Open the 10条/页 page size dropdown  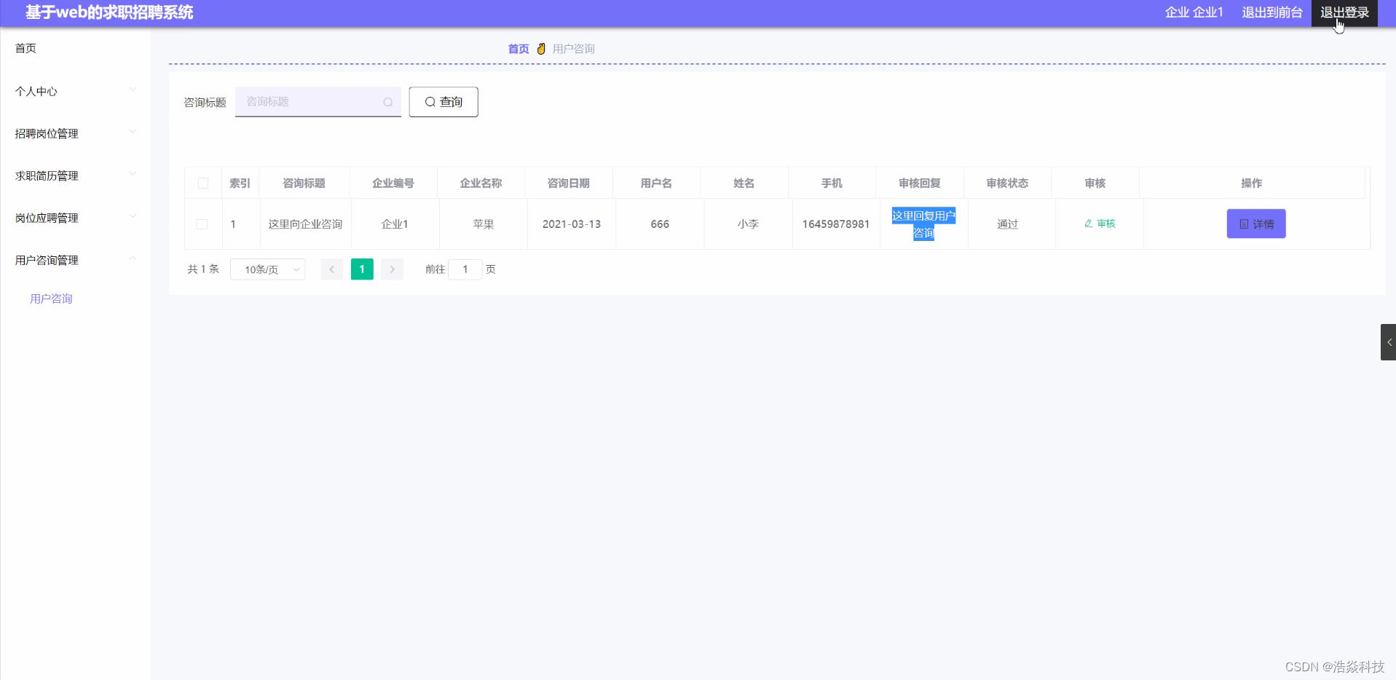point(267,269)
